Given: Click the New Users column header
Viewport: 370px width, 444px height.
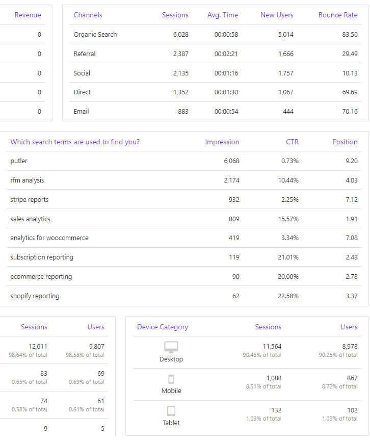Looking at the screenshot, I should click(277, 15).
